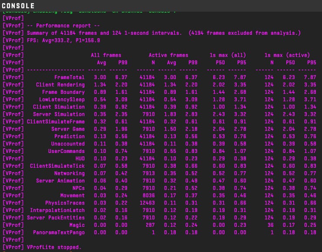The width and height of the screenshot is (322, 252).
Task: Click the '1s max (all)' column group header
Action: pos(228,55)
